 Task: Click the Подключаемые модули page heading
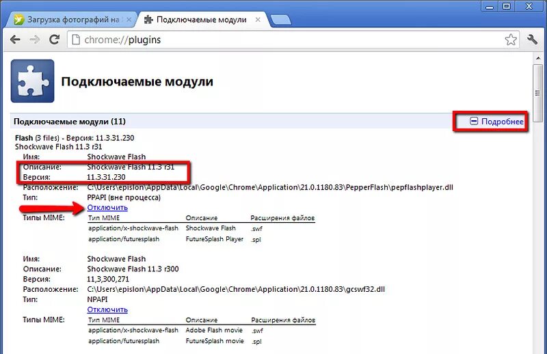(137, 81)
